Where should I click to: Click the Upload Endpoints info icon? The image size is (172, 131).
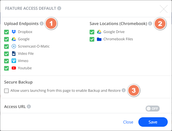click(x=42, y=23)
